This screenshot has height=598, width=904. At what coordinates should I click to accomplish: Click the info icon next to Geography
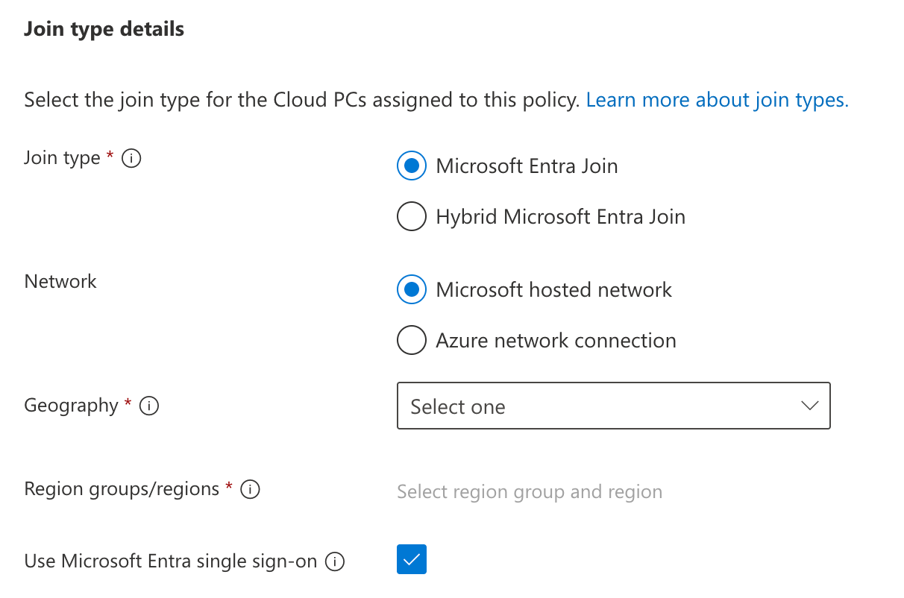pyautogui.click(x=149, y=406)
